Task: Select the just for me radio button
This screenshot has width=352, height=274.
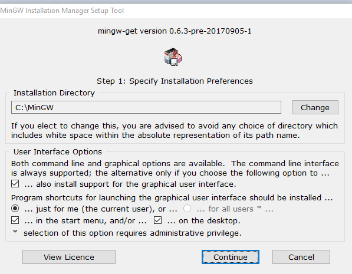Action: pos(15,209)
